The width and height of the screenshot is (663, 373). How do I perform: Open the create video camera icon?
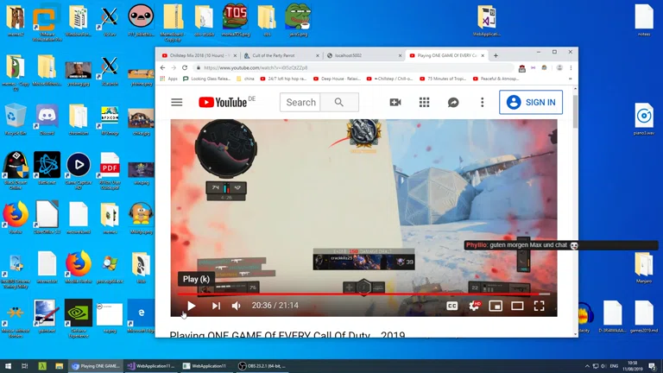click(395, 102)
